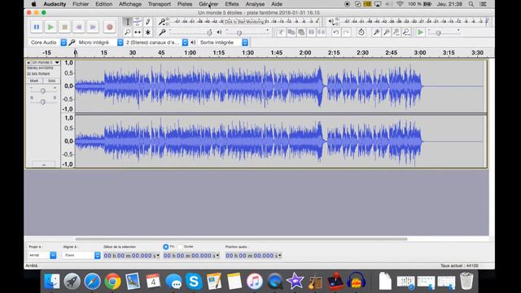Click the Copy icon in edit toolbar
This screenshot has height=293, width=521.
click(x=291, y=33)
